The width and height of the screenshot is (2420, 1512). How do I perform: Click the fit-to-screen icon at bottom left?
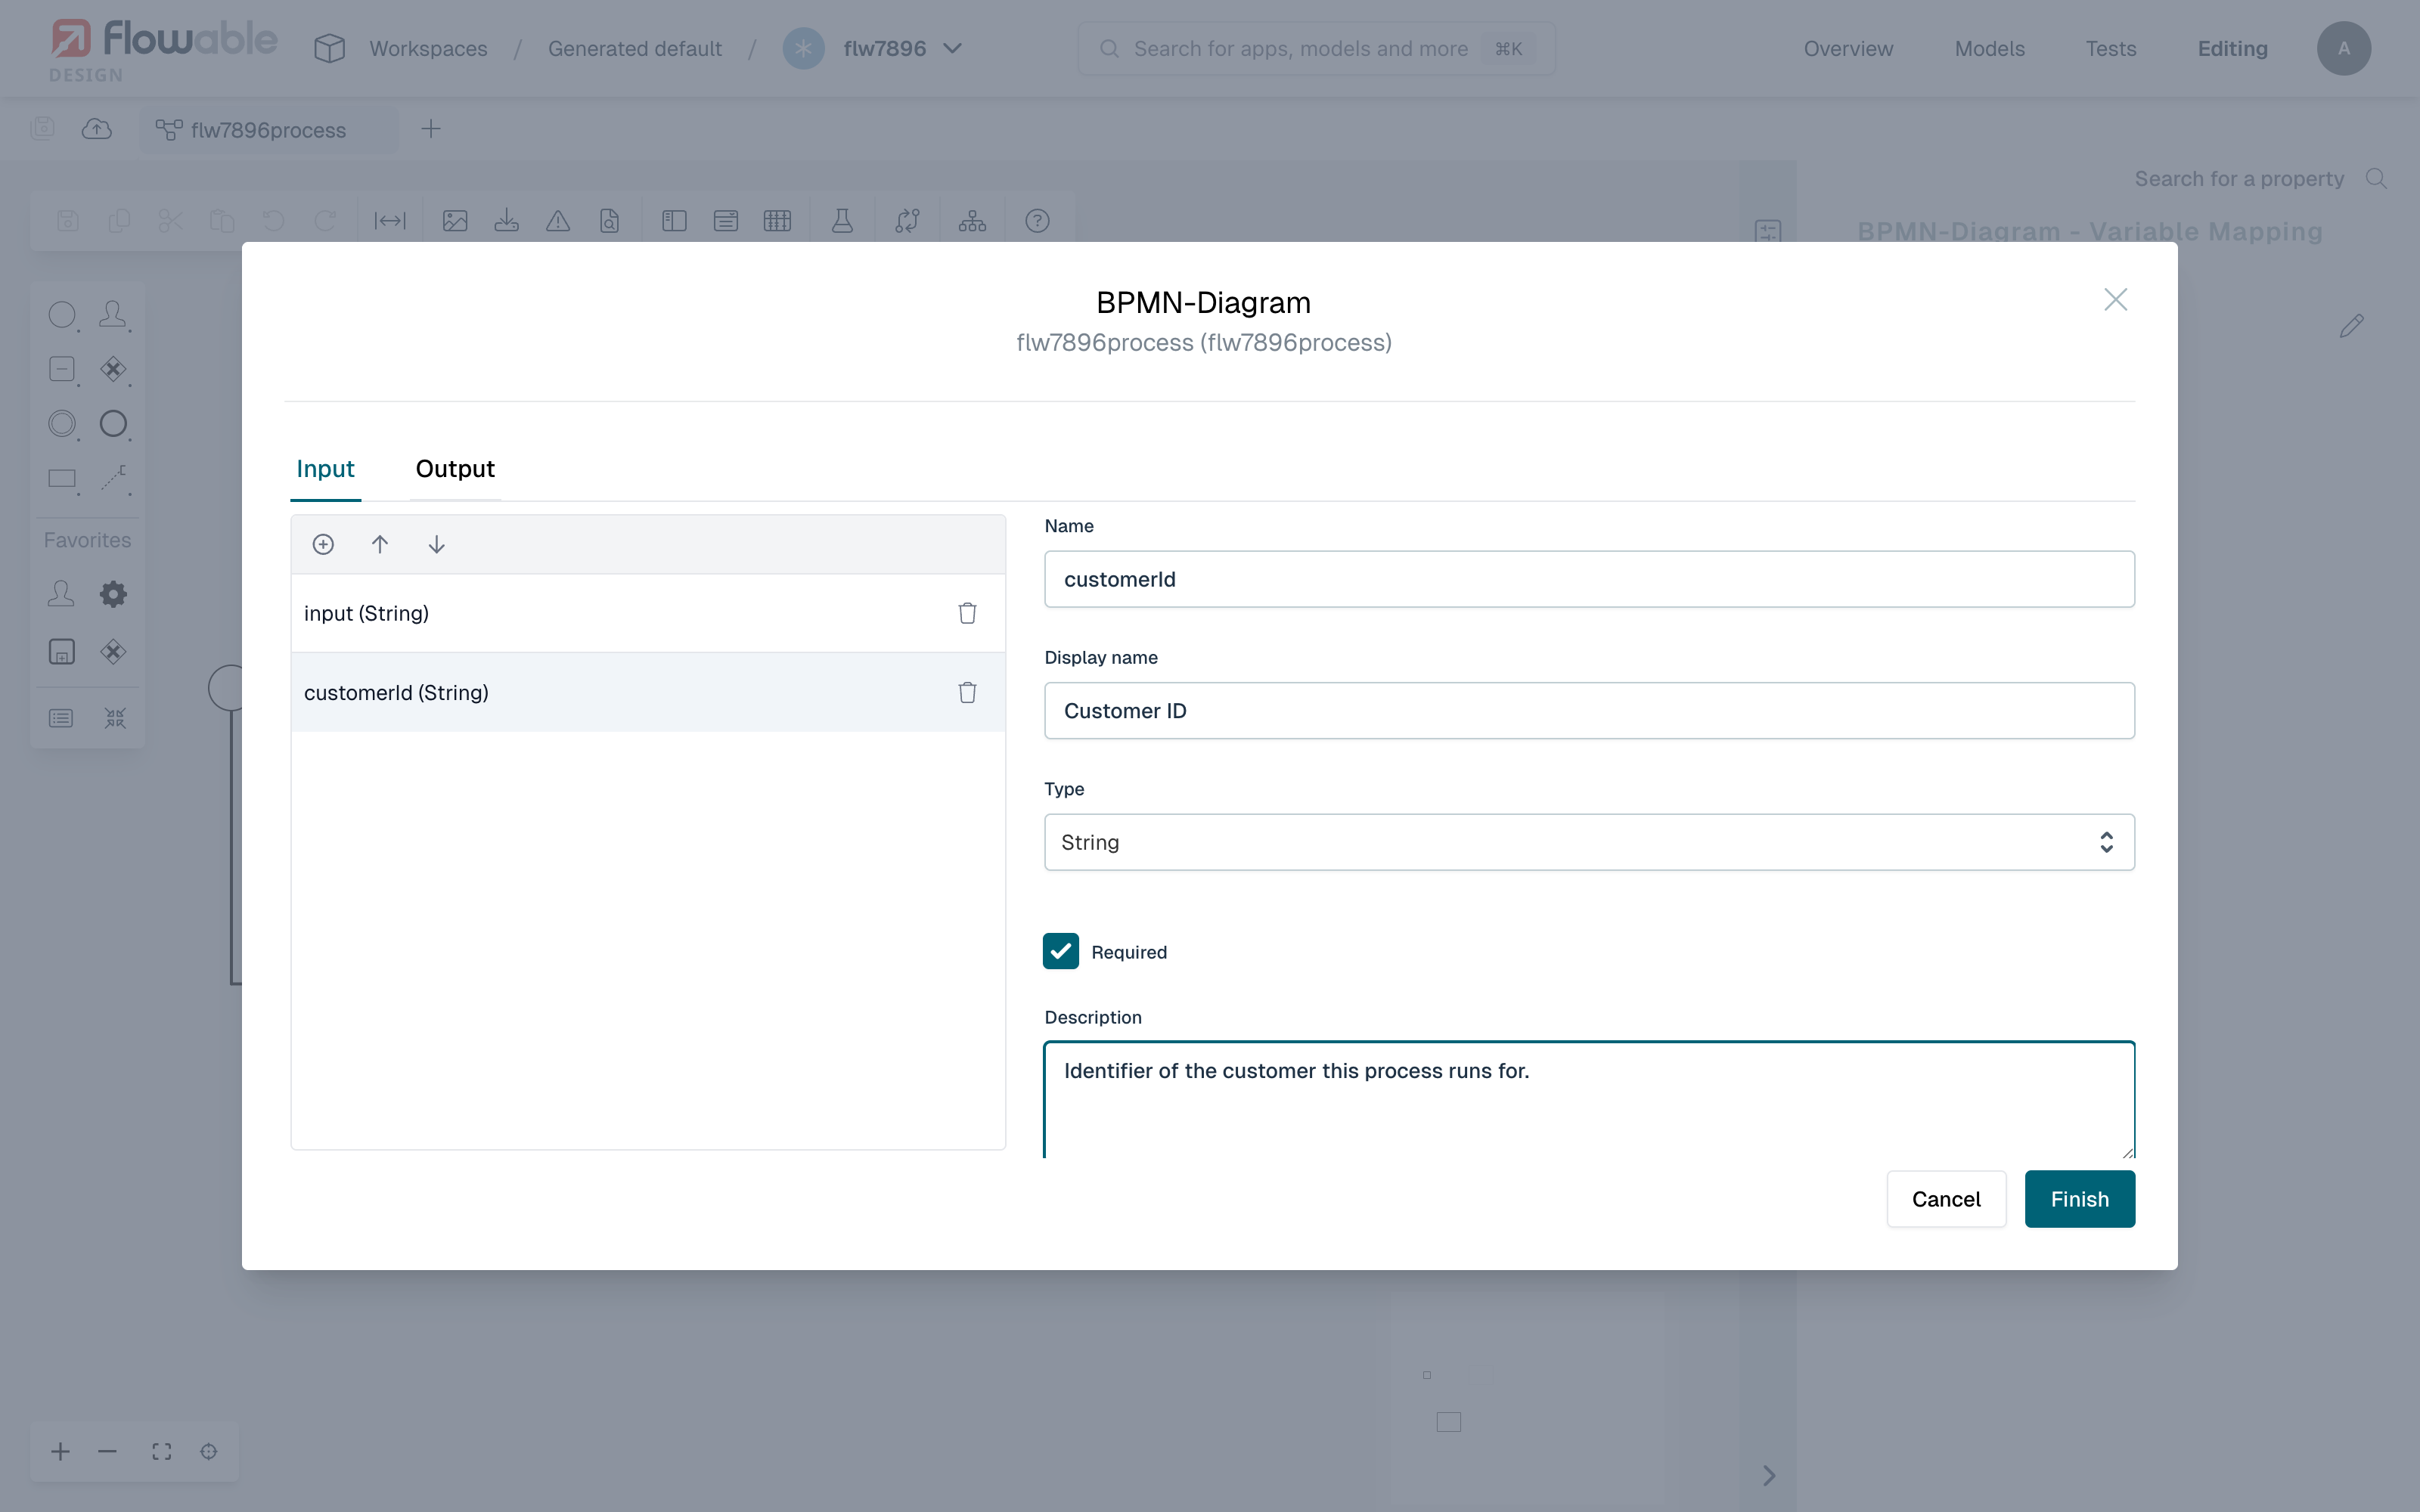click(x=161, y=1451)
